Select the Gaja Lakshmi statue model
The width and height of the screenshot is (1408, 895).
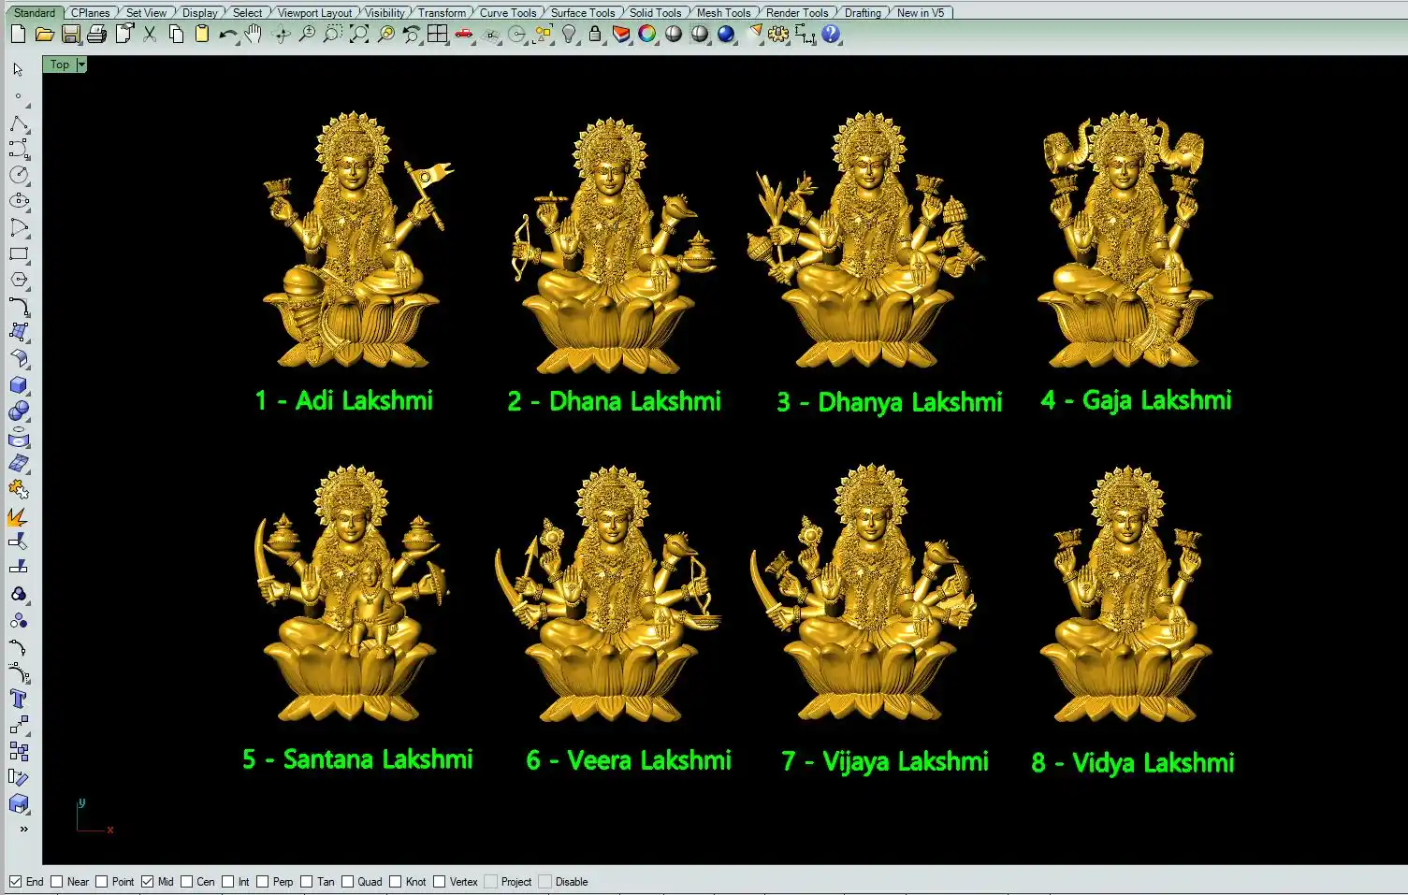1125,243
